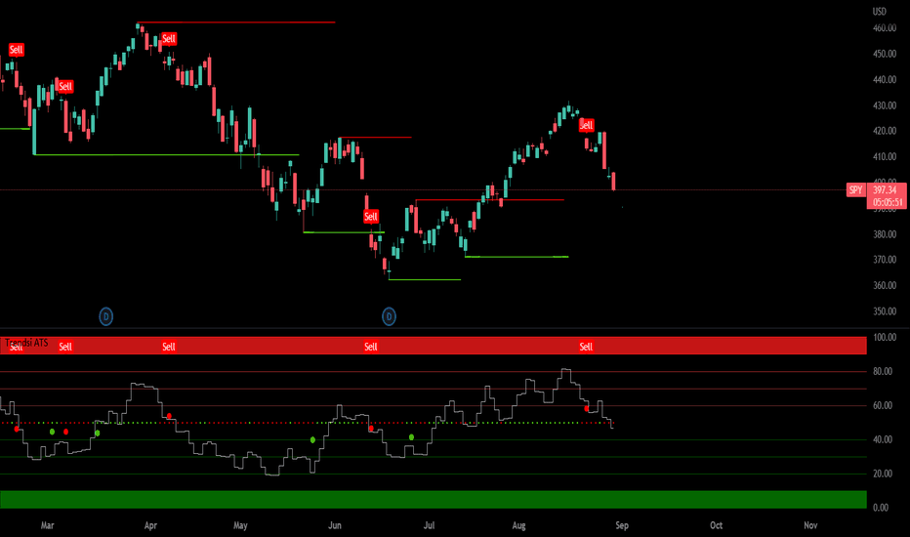Image resolution: width=910 pixels, height=537 pixels.
Task: Click the green signal dot in the indicator pane near July
Action: (411, 437)
